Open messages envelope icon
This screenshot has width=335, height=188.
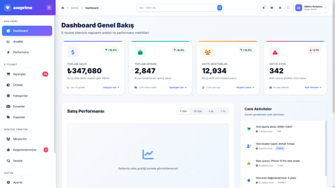click(x=272, y=8)
